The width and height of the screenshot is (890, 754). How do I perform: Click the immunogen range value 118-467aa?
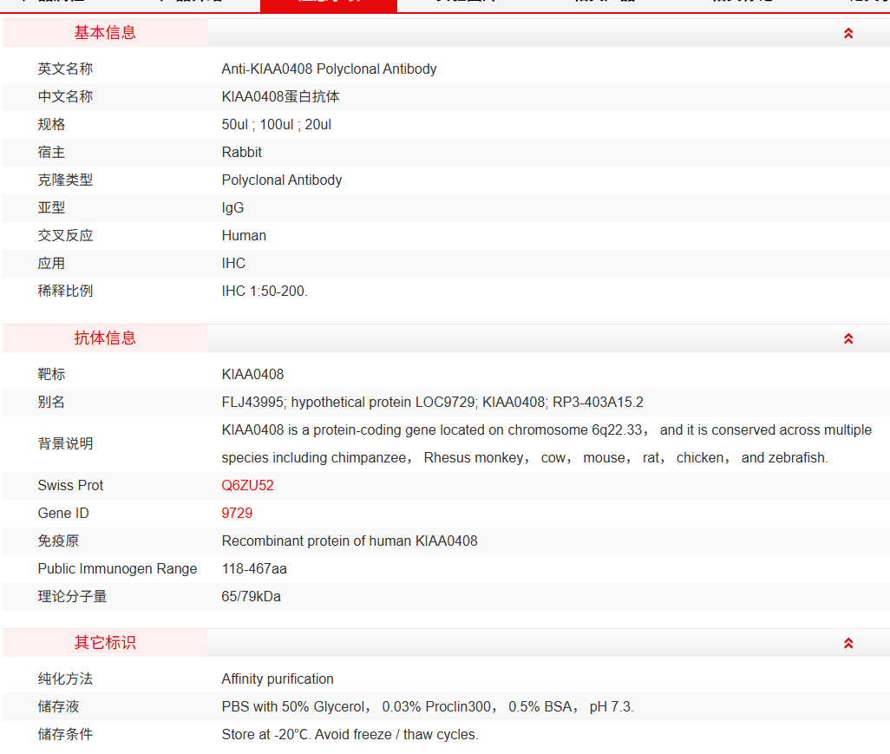click(x=254, y=569)
